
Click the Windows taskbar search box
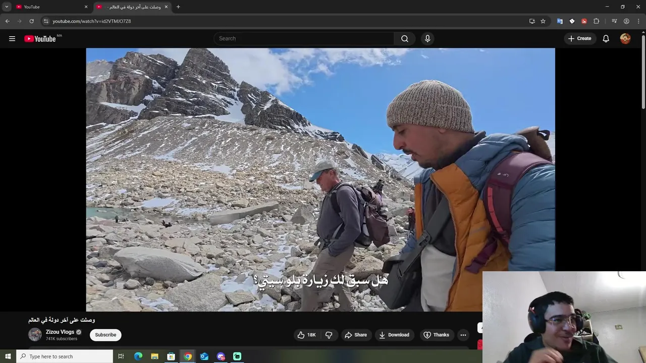pyautogui.click(x=65, y=356)
